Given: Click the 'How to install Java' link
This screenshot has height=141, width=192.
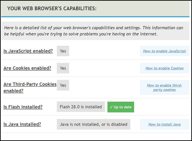Looking at the screenshot, I should point(164,124).
